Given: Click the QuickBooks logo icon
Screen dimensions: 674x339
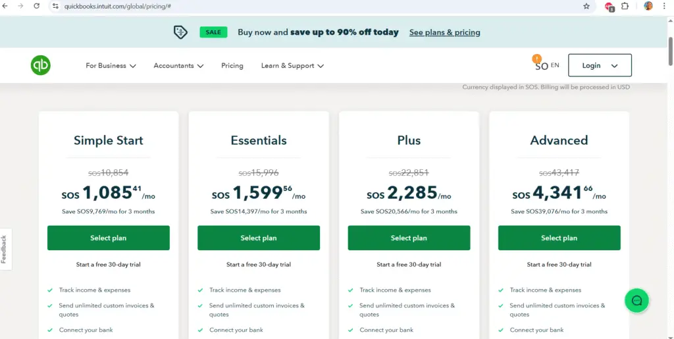Looking at the screenshot, I should [40, 65].
